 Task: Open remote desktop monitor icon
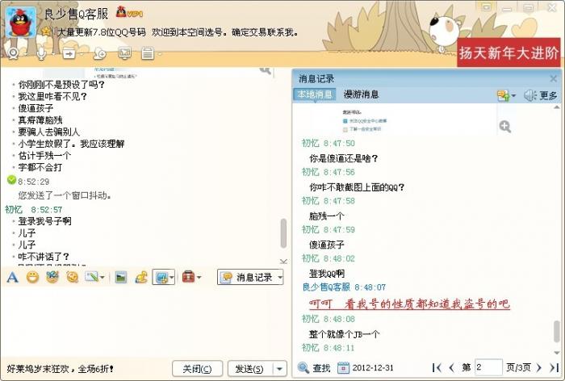(x=124, y=53)
